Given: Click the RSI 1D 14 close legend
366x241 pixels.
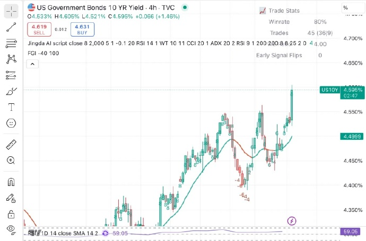Looking at the screenshot, I should (63, 233).
